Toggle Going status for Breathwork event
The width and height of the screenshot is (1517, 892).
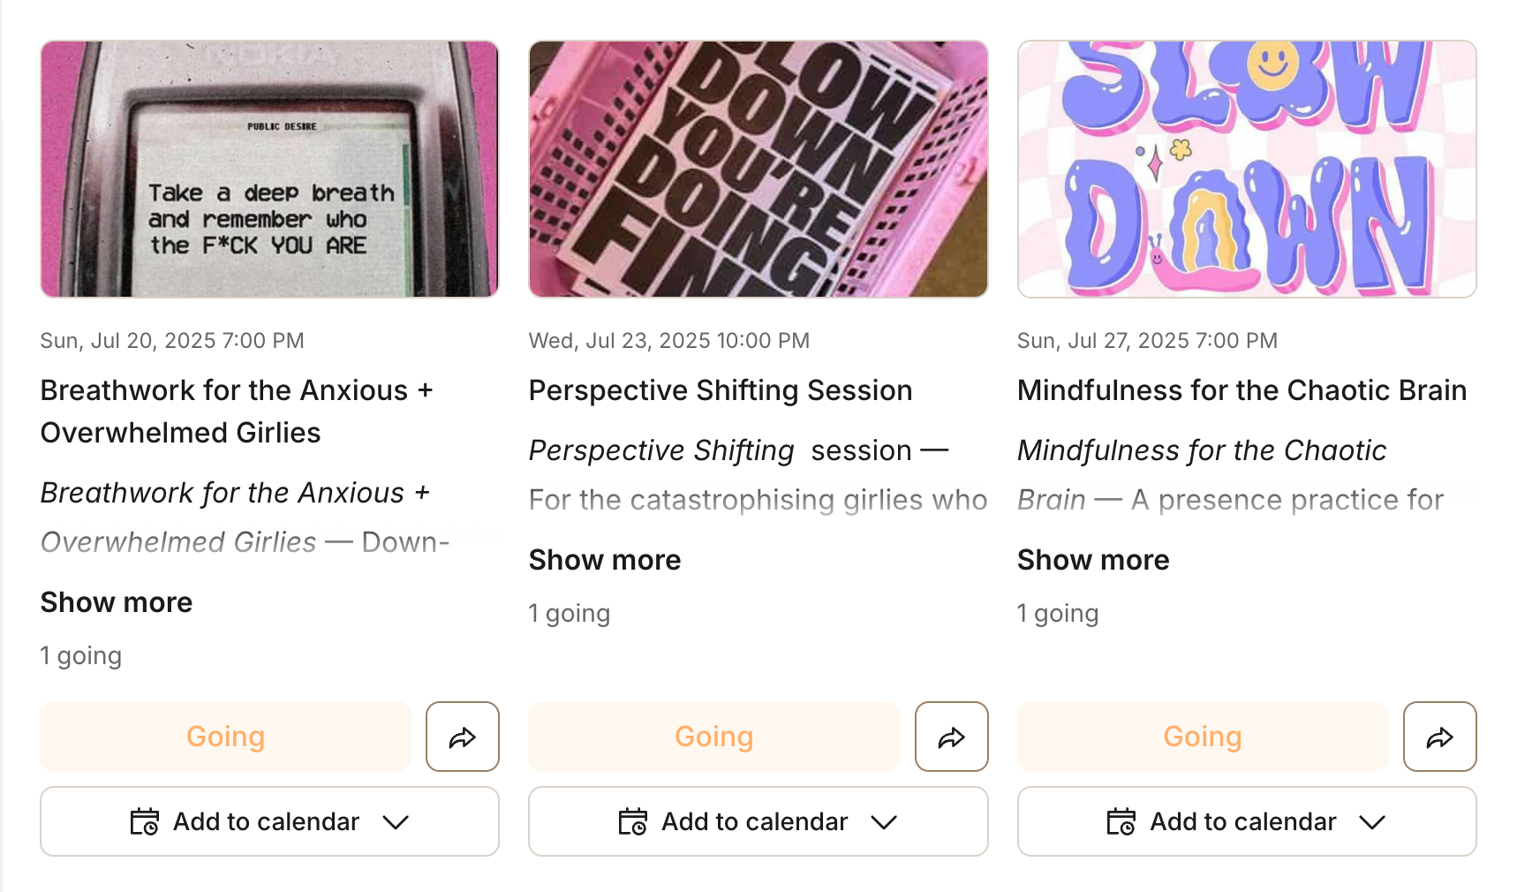point(226,737)
